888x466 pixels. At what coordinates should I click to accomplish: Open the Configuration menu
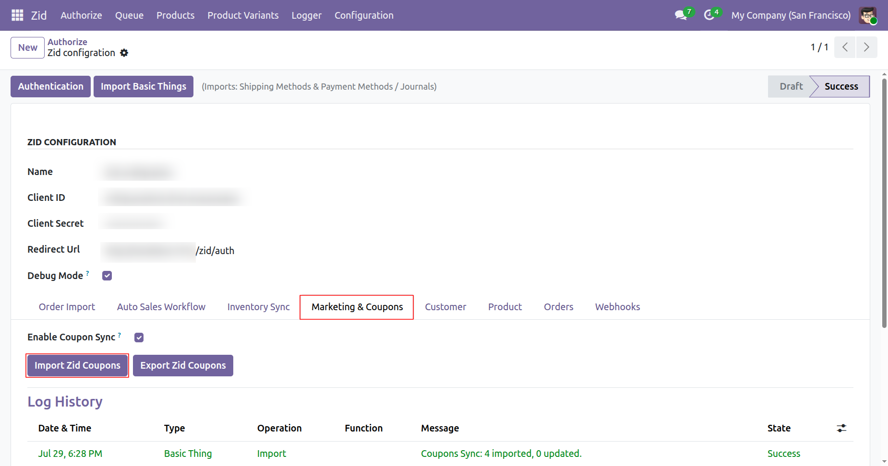coord(364,15)
